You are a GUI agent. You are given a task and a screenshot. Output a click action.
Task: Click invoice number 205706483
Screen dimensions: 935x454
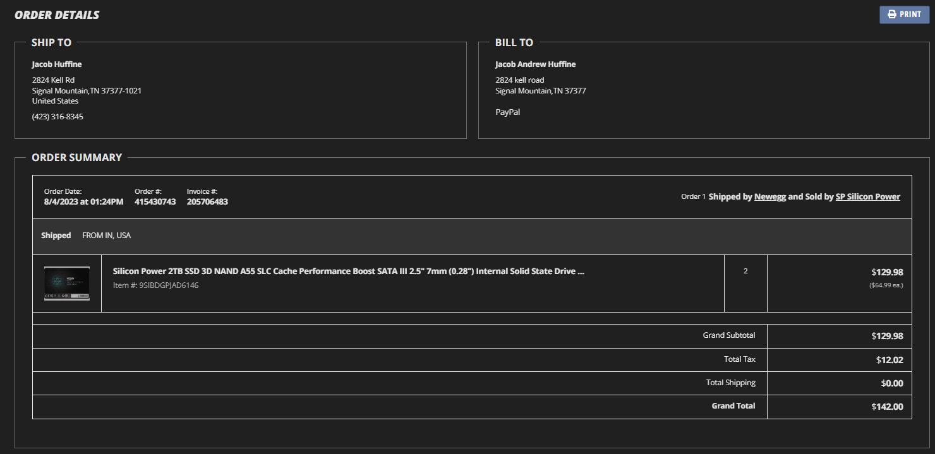207,202
